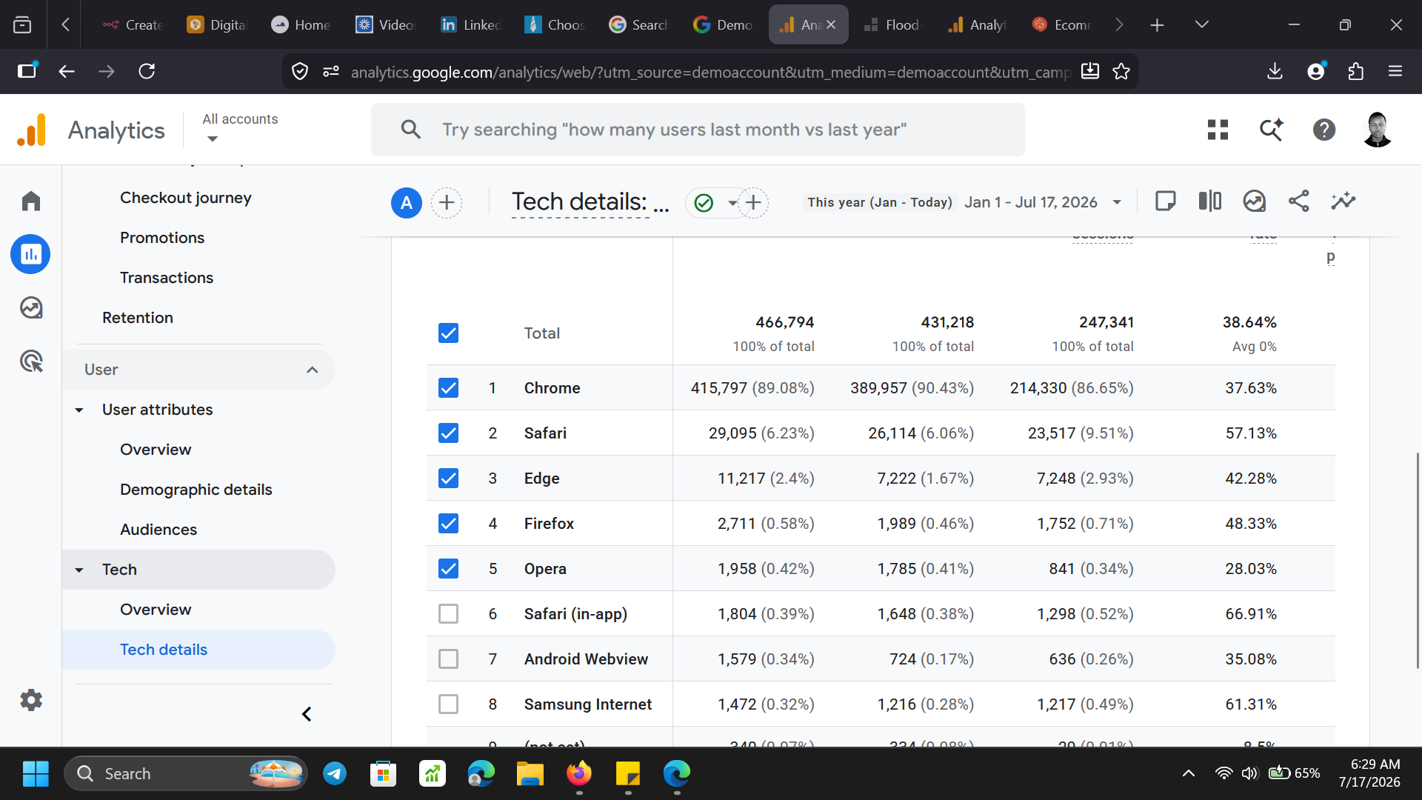Open a new browser tab

tap(1157, 24)
